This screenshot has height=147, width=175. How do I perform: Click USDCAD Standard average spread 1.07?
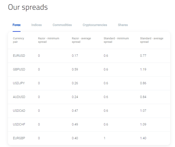[143, 111]
